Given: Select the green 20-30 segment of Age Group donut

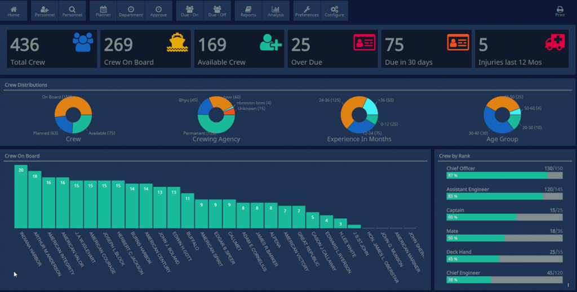Looking at the screenshot, I should click(x=514, y=120).
